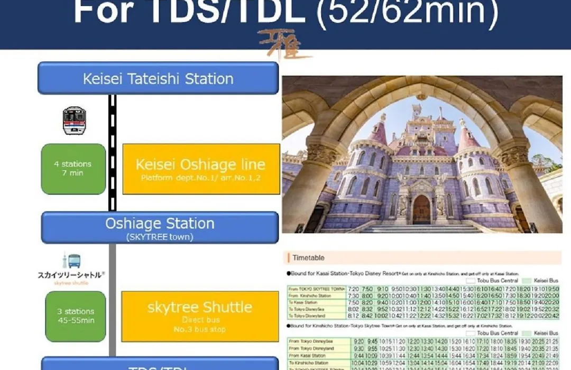This screenshot has height=370, width=571.
Task: Click the Skytree Shuttle bus logo icon
Action: [x=71, y=261]
